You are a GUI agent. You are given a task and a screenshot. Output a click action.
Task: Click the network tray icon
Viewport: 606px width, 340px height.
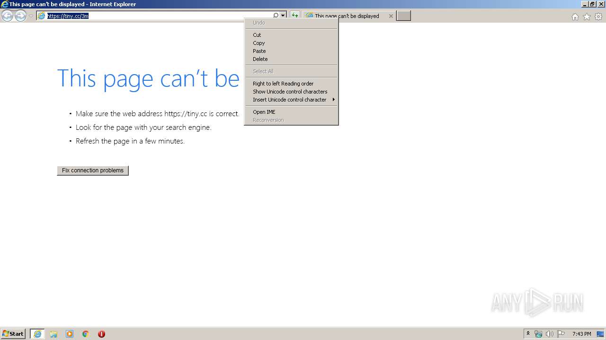click(x=538, y=334)
